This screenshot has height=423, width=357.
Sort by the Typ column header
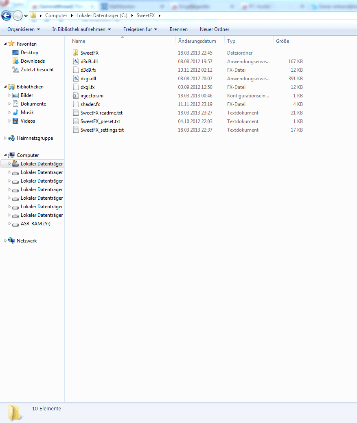pyautogui.click(x=231, y=41)
